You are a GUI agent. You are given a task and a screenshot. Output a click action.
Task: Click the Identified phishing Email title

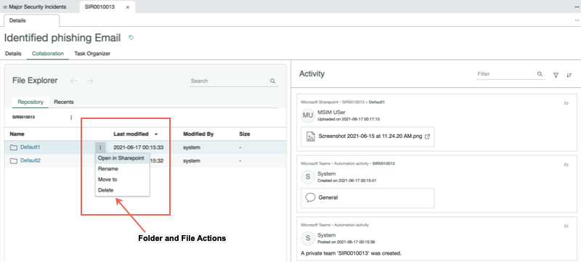pyautogui.click(x=62, y=38)
